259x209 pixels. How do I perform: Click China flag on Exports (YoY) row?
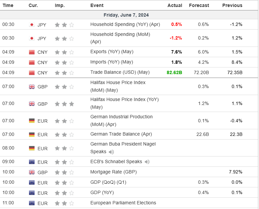[32, 52]
